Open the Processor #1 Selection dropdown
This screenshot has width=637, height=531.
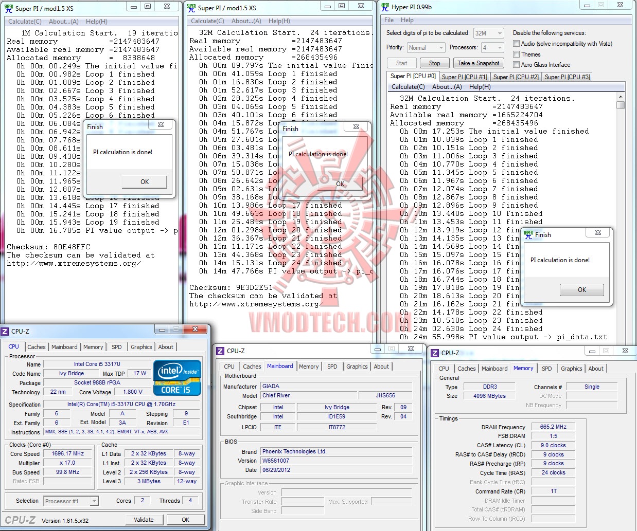point(71,501)
